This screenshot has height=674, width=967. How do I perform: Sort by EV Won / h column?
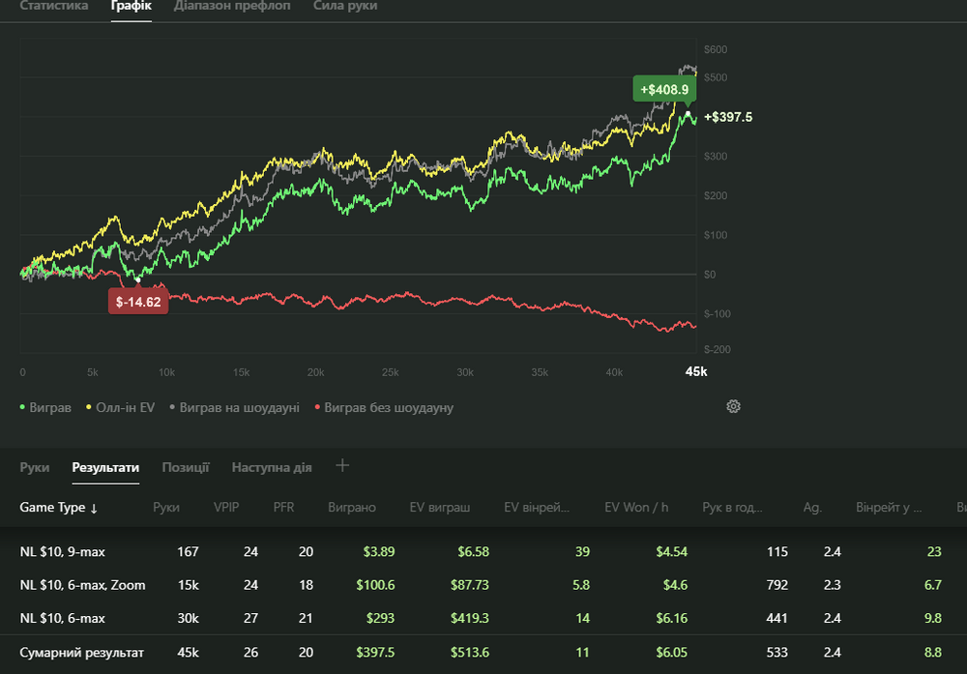coord(636,508)
